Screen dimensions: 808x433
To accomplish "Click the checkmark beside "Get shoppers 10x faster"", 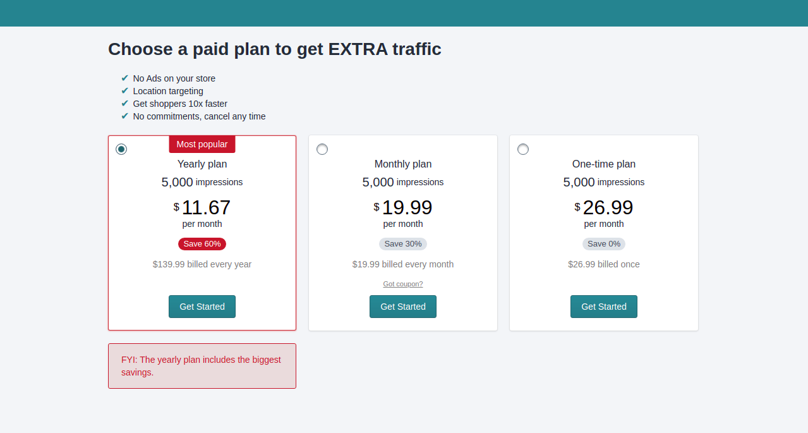I will tap(124, 104).
